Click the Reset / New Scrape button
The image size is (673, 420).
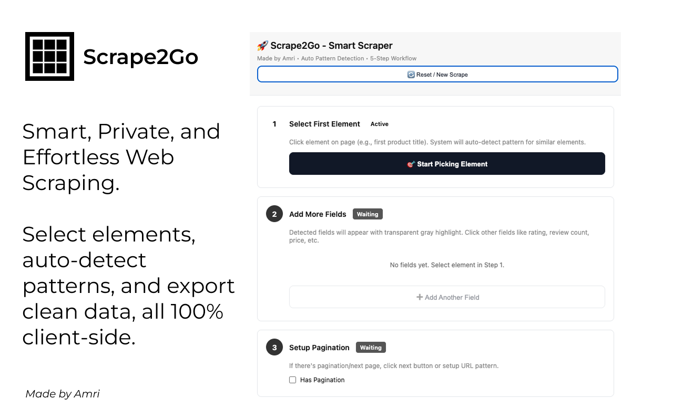(x=437, y=74)
